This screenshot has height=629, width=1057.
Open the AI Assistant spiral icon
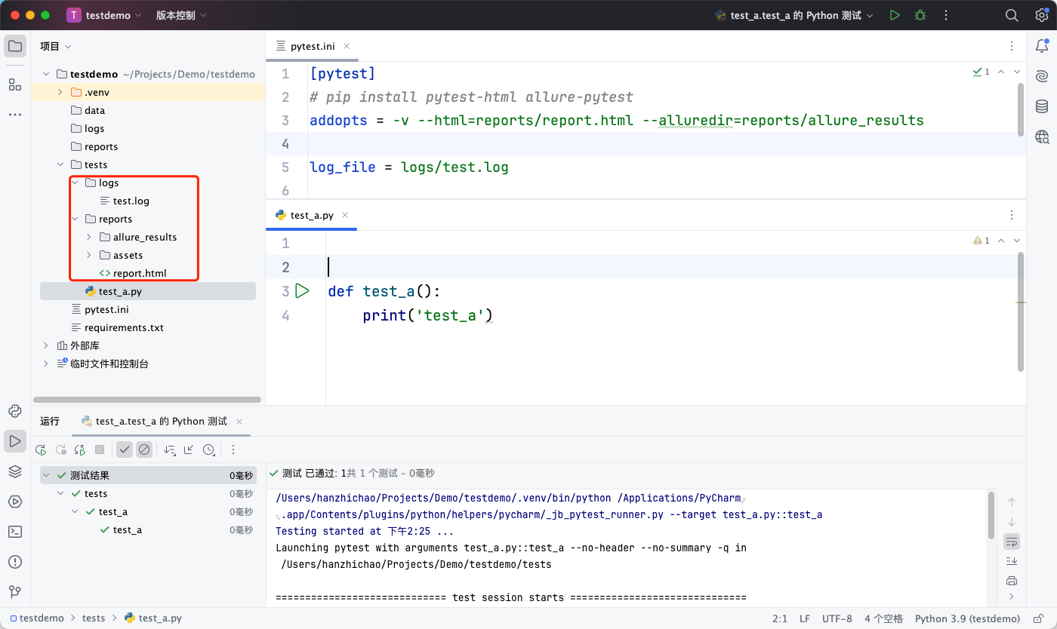tap(1042, 76)
